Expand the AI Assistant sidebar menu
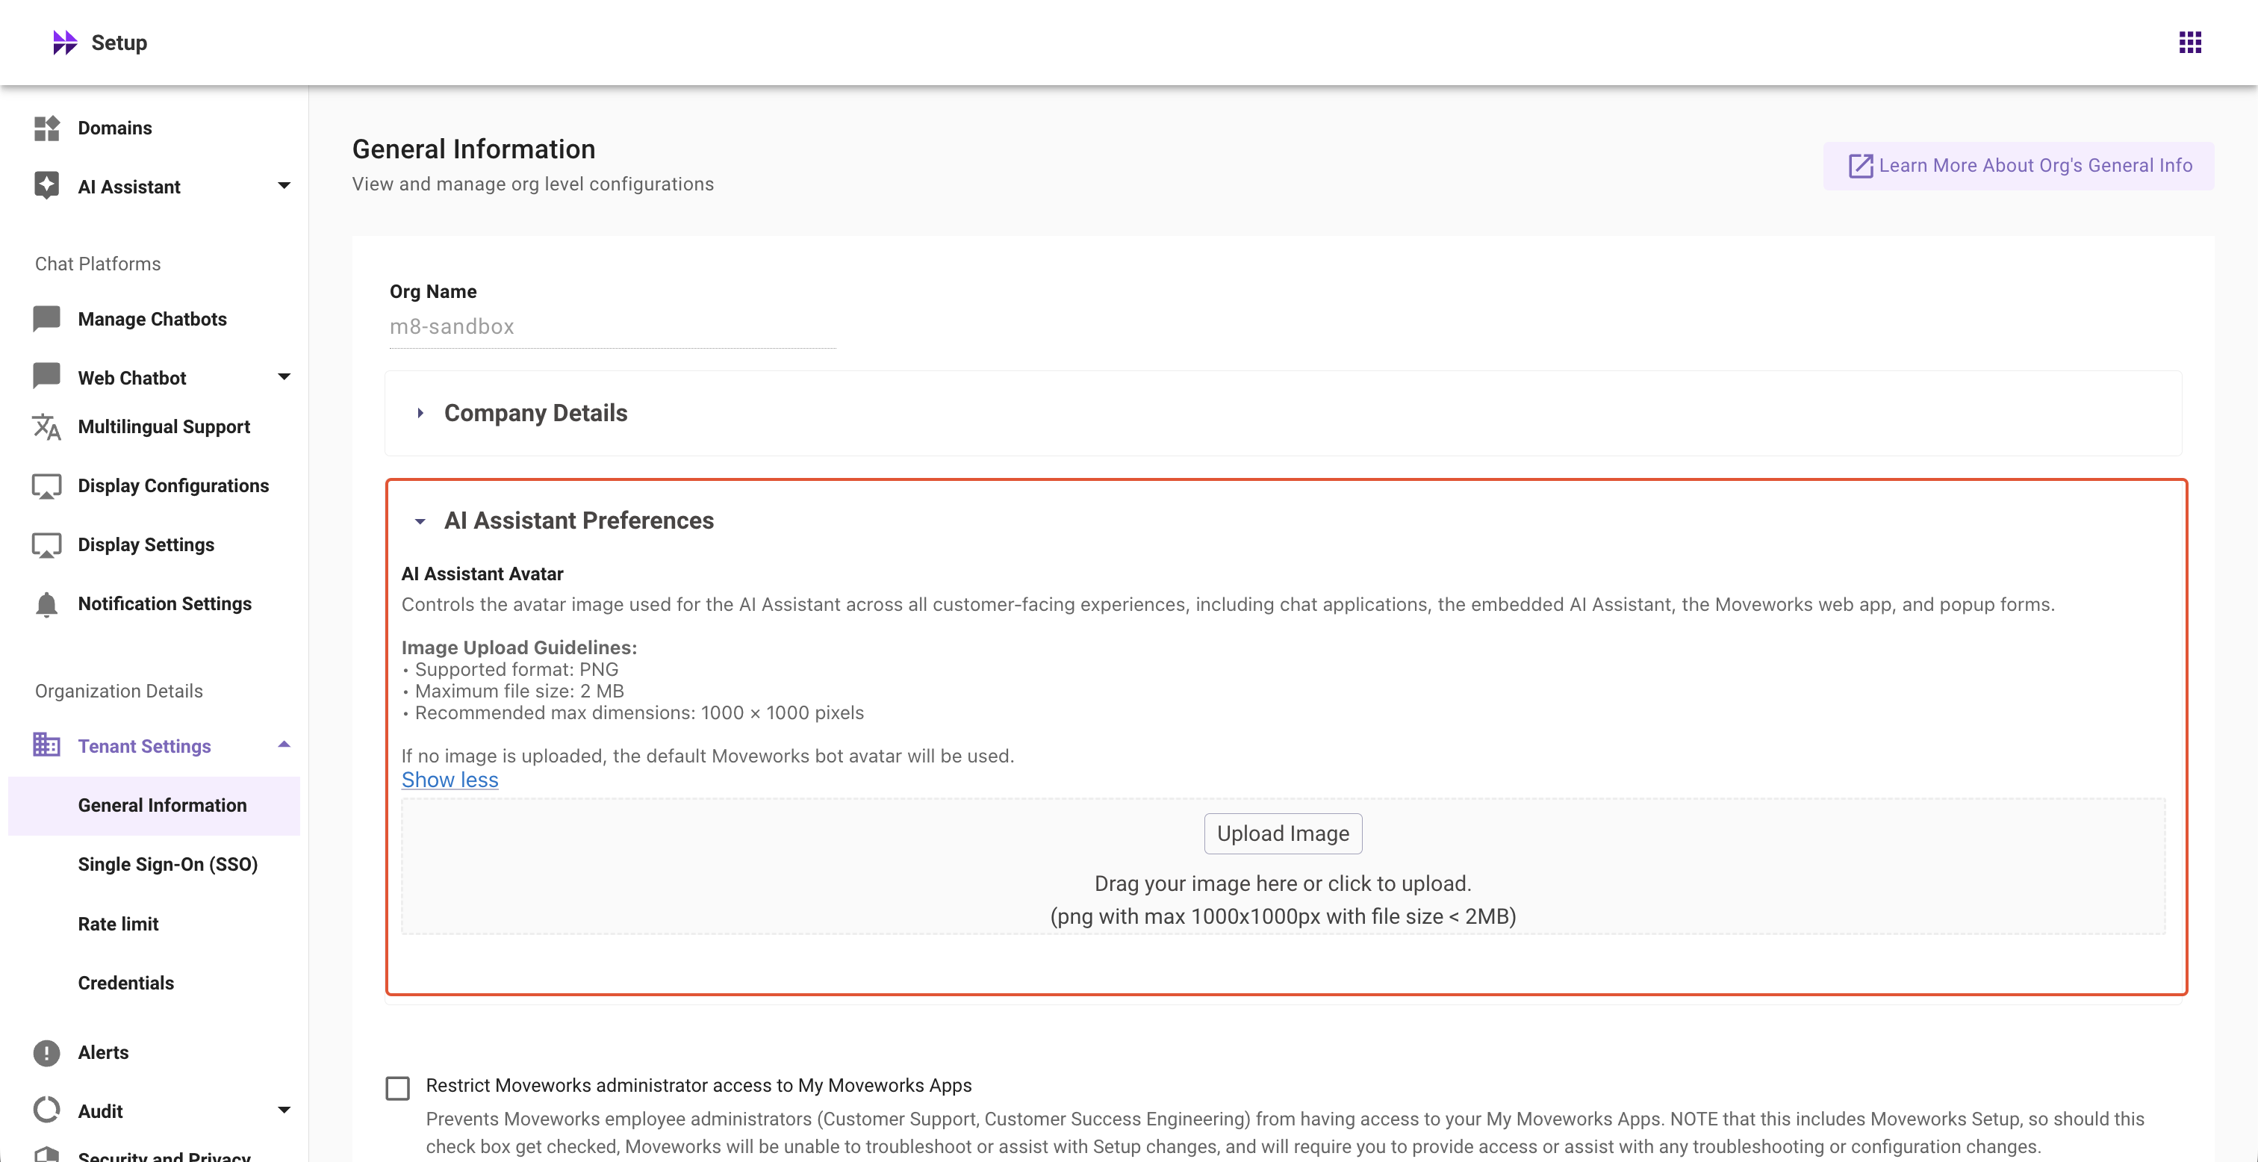 point(283,186)
